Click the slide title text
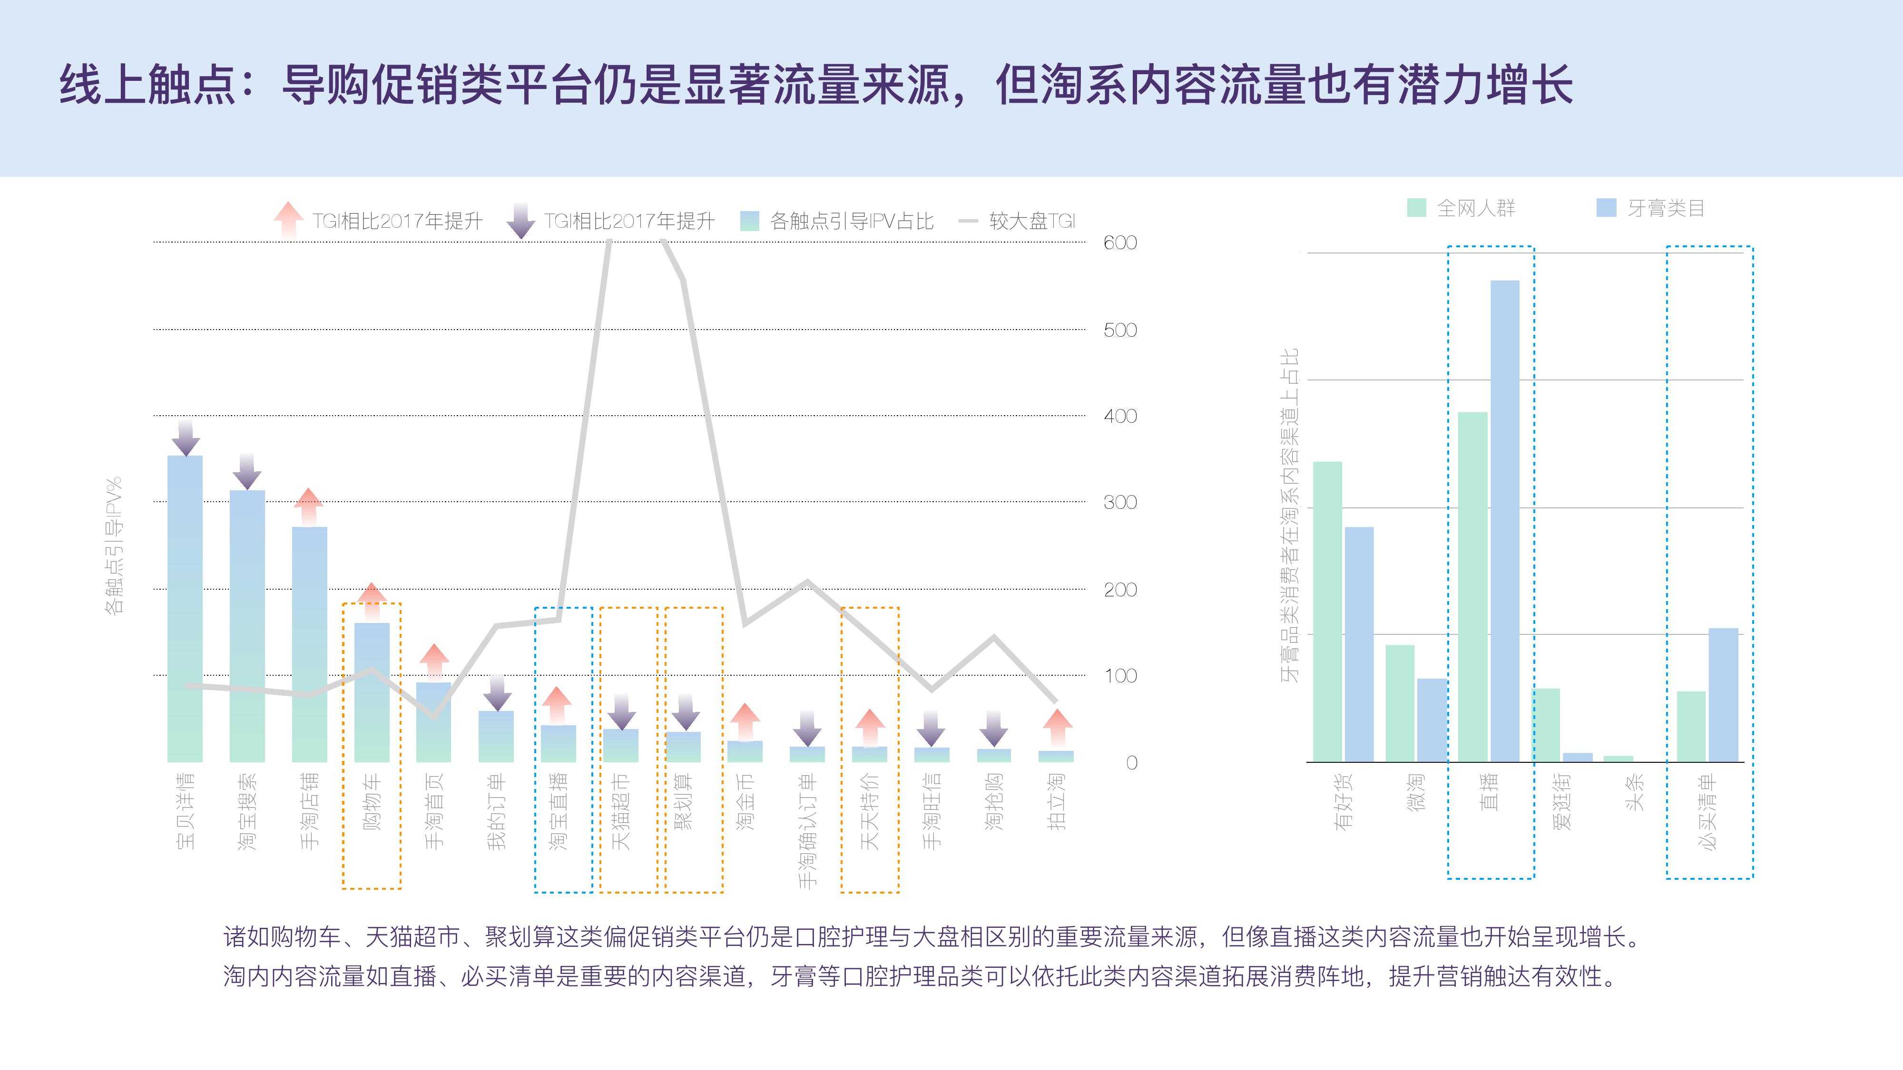Viewport: 1903px width, 1070px height. click(815, 85)
